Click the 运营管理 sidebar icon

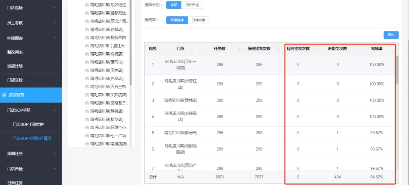click(x=4, y=95)
